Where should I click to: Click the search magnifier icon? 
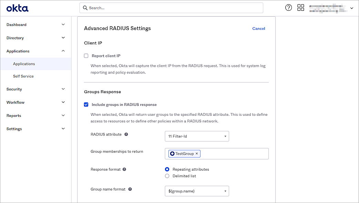coord(85,7)
